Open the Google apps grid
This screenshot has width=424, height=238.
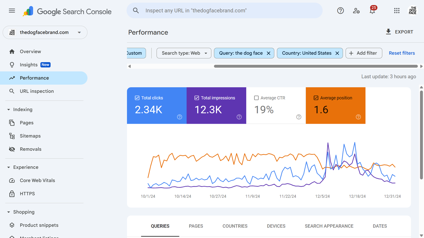click(x=397, y=11)
